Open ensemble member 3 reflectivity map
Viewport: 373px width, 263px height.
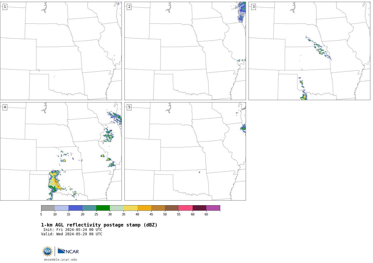pos(309,51)
